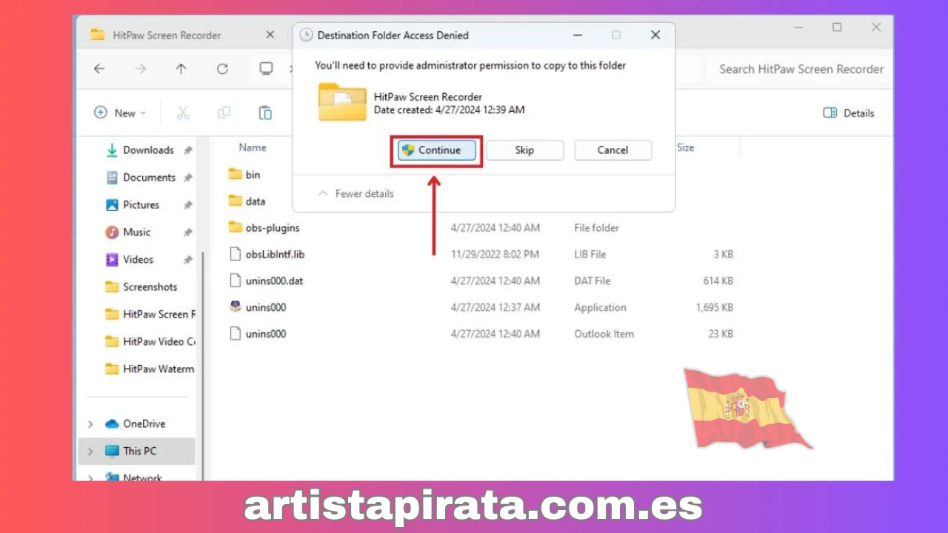The height and width of the screenshot is (533, 948).
Task: Click the Back navigation arrow
Action: [x=99, y=69]
